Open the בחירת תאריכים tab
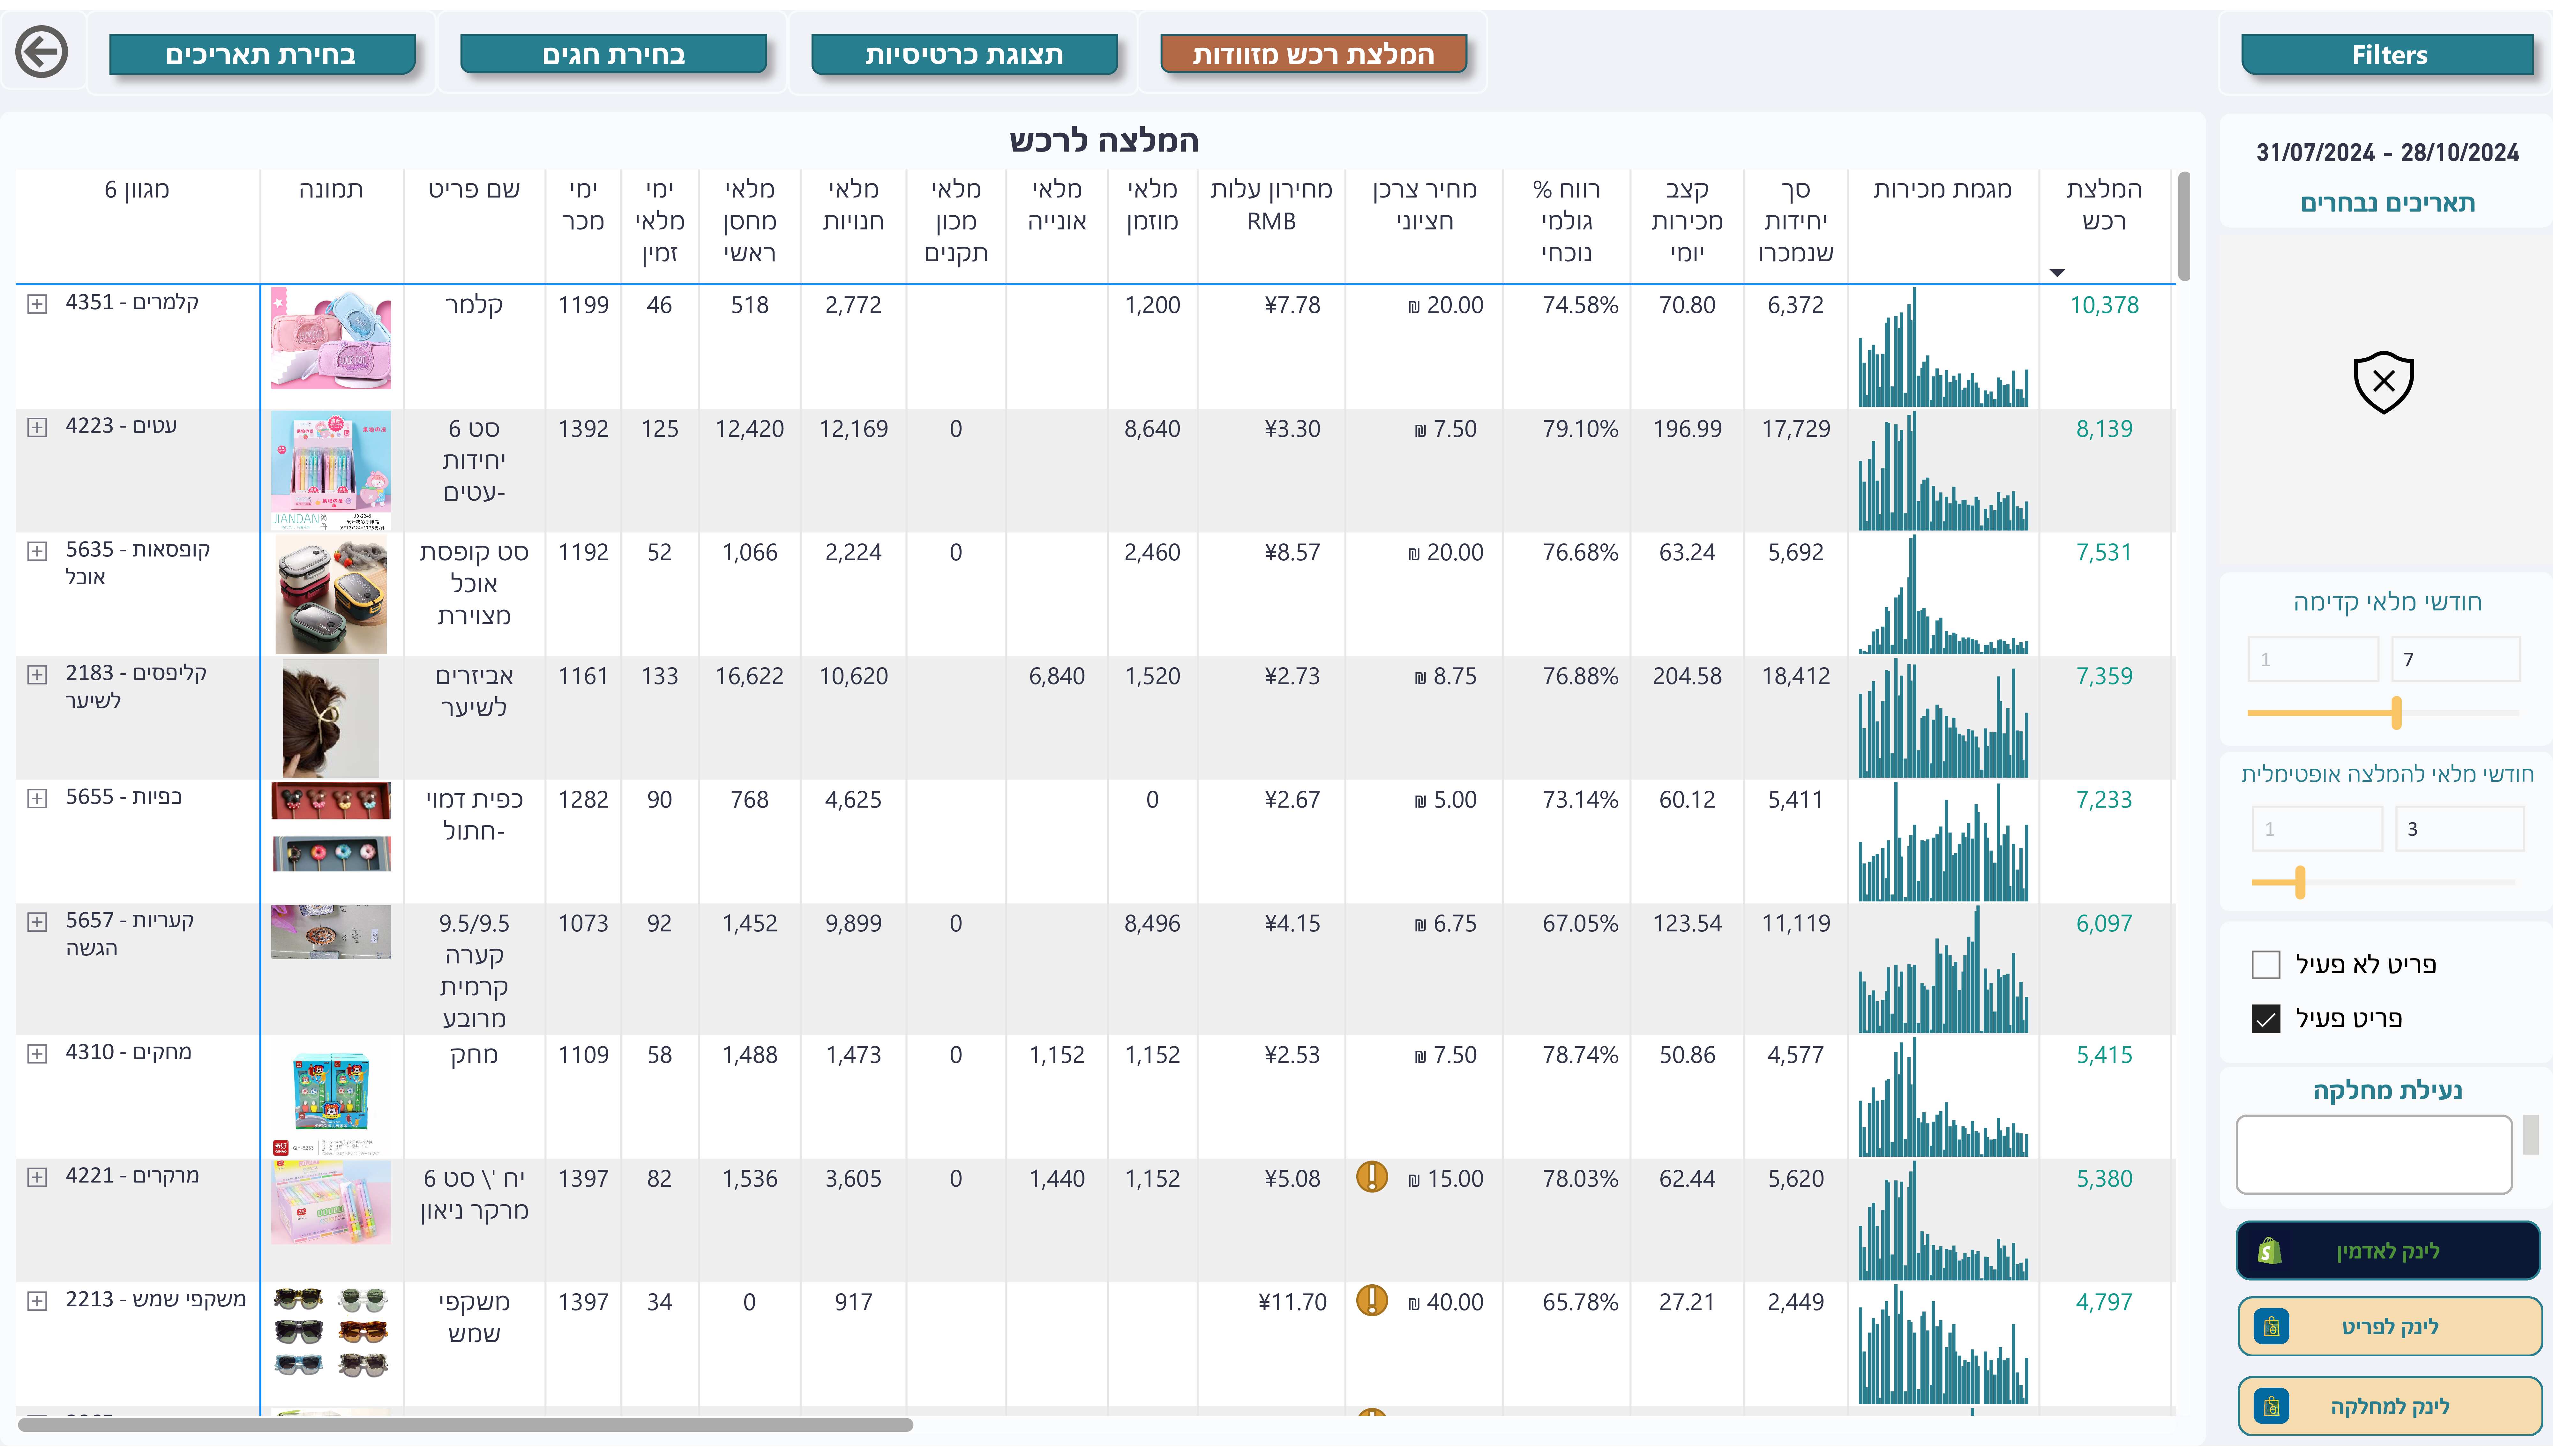The image size is (2553, 1456). tap(262, 54)
